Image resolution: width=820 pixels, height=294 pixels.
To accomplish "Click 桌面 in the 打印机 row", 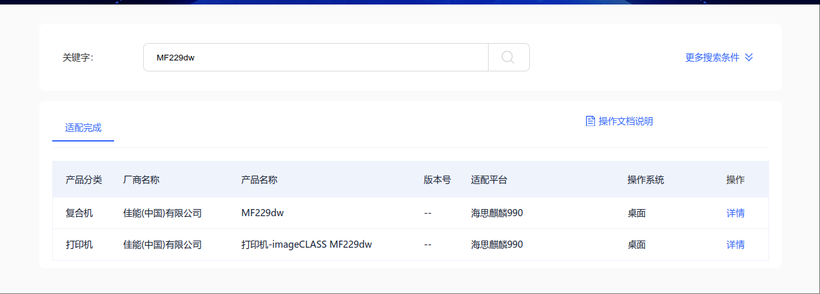I will pos(637,244).
